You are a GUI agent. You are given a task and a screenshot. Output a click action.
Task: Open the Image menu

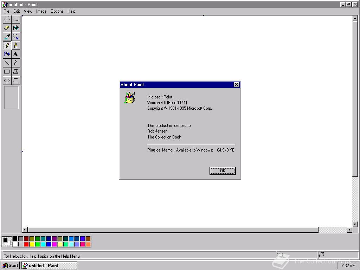[41, 11]
